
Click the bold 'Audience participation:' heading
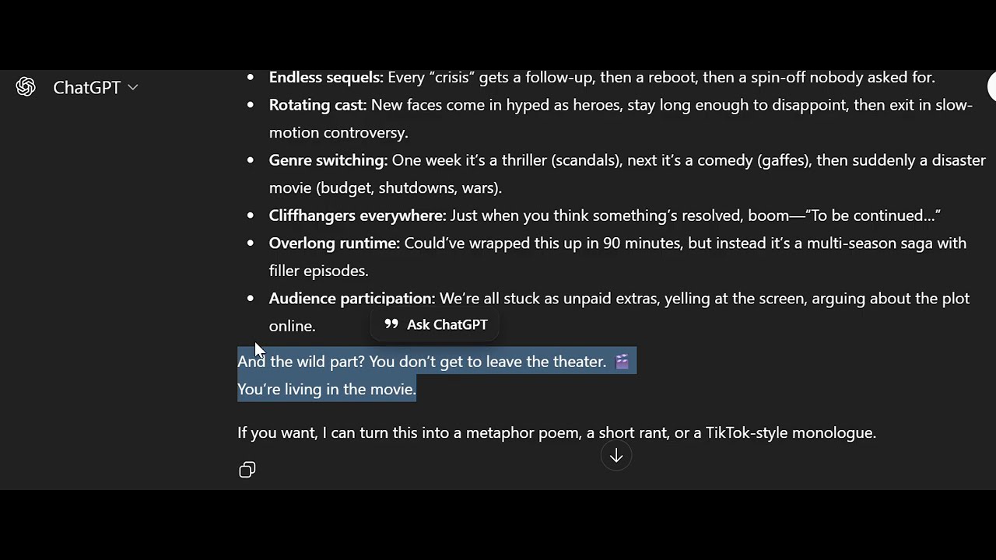tap(352, 299)
